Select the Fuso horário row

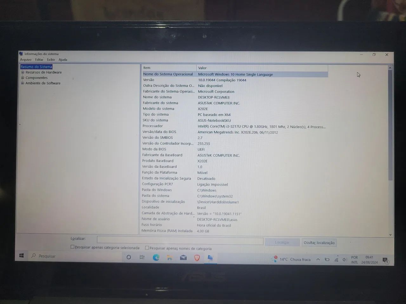tap(234, 225)
